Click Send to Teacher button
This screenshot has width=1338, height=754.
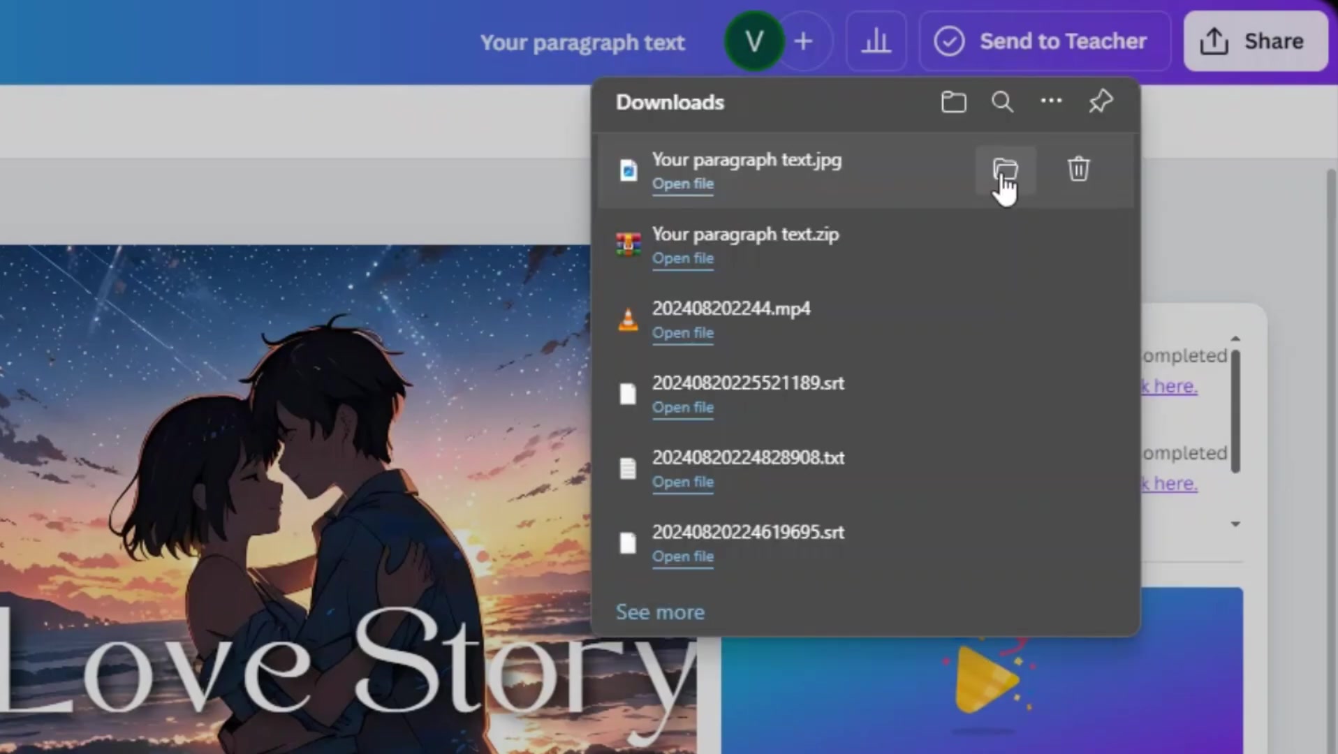(x=1044, y=41)
